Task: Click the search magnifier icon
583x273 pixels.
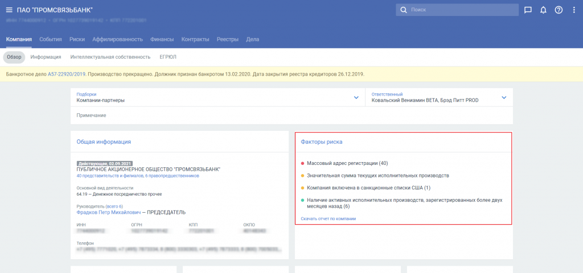Action: coord(404,10)
